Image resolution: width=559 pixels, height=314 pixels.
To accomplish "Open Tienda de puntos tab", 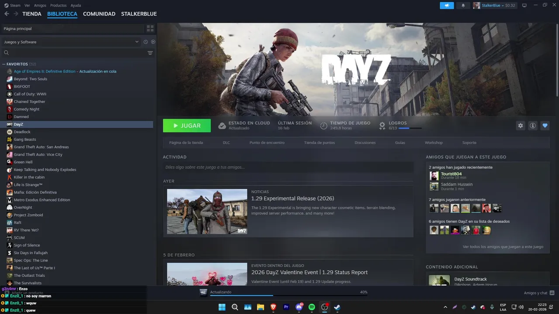I will point(320,143).
